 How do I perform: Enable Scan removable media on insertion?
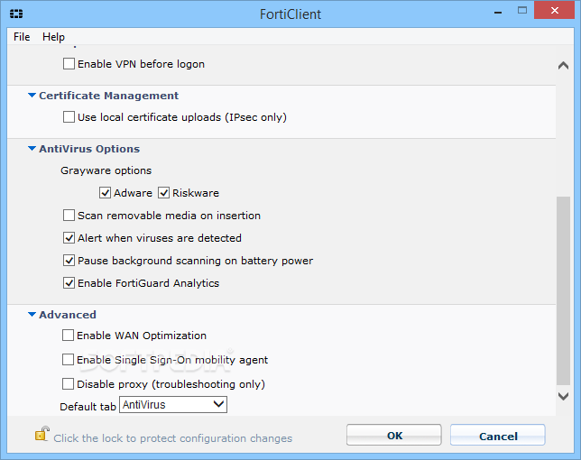[x=69, y=216]
